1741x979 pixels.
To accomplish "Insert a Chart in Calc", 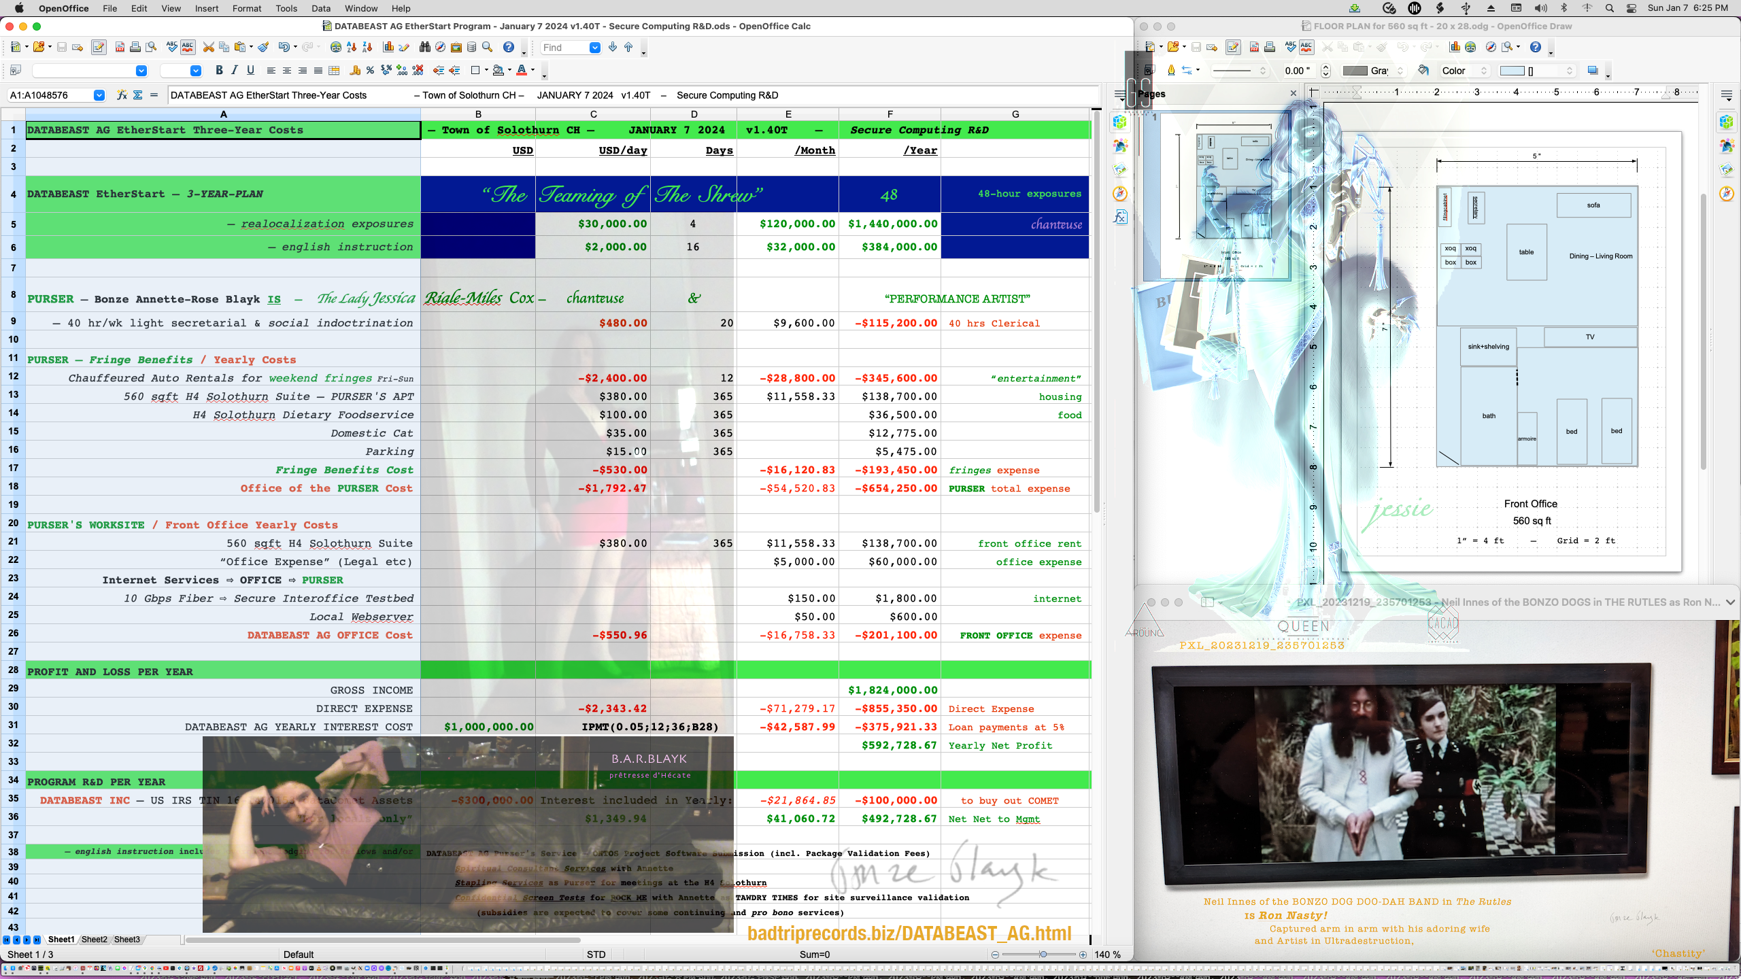I will coord(388,47).
